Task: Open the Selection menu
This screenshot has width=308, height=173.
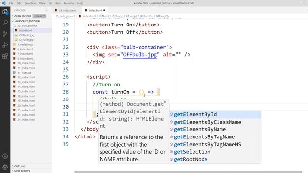Action: [30, 3]
